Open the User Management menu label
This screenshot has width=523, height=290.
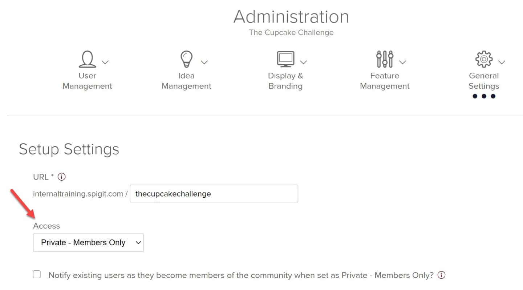coord(87,81)
